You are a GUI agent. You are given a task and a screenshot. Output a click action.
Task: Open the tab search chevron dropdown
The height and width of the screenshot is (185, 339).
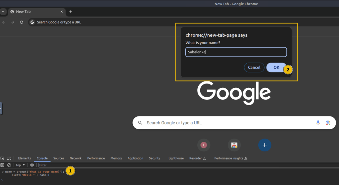[x=3, y=12]
